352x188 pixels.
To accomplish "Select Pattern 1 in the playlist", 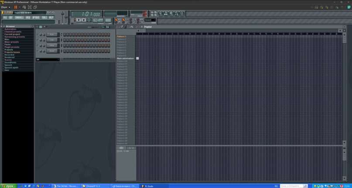I will tap(122, 37).
